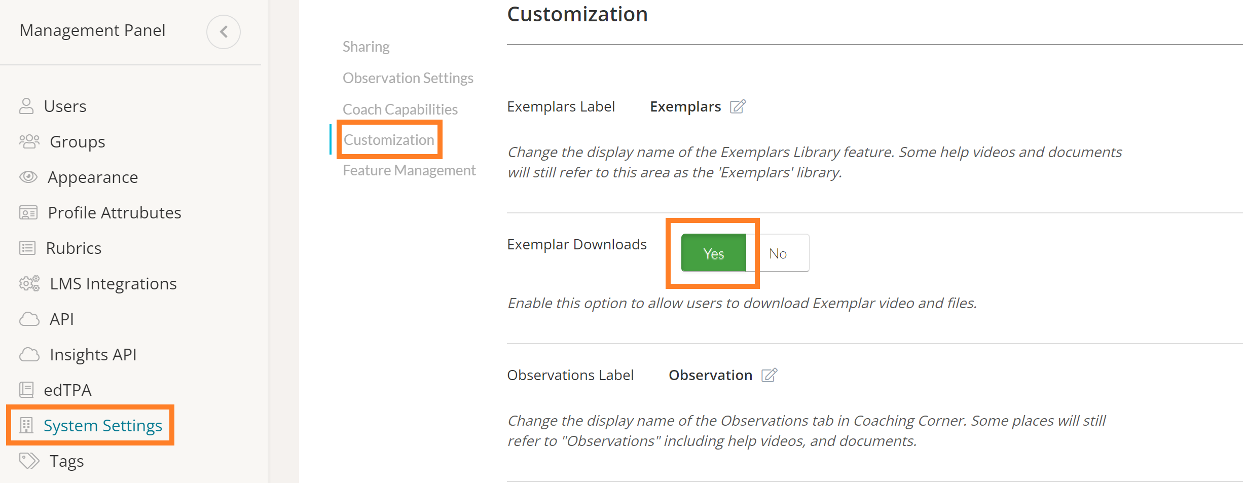Click the Users person icon
Screen dimensions: 1243x483
pos(26,106)
